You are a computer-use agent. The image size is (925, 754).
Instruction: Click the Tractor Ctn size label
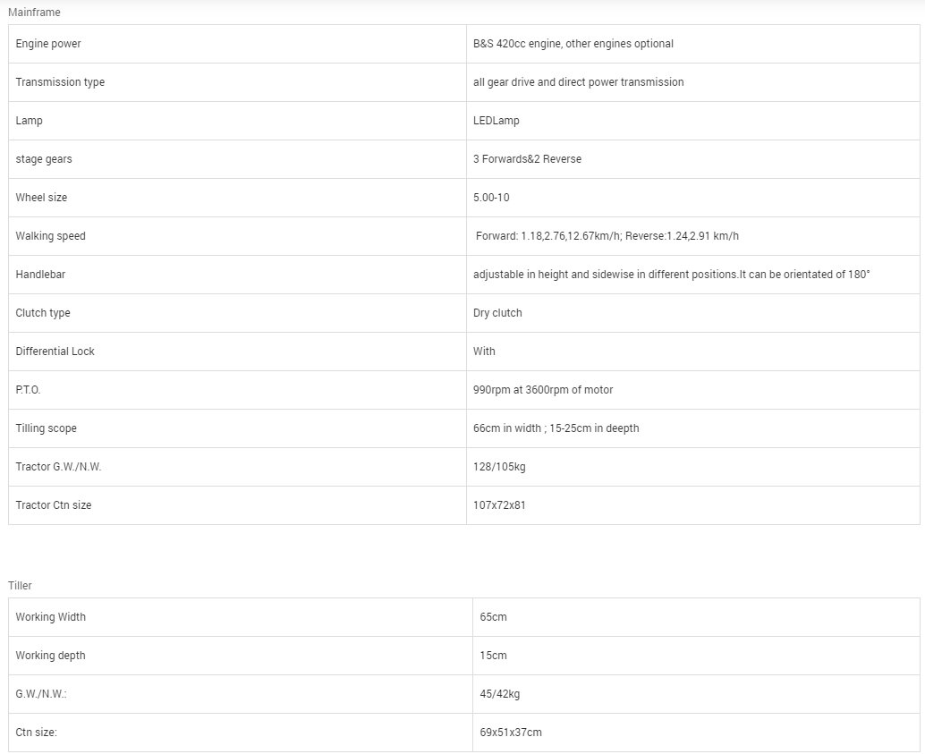(54, 505)
